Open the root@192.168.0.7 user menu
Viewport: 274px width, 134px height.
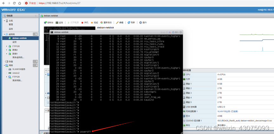point(266,10)
